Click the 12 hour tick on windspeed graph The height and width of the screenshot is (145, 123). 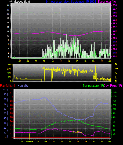coord(60,61)
